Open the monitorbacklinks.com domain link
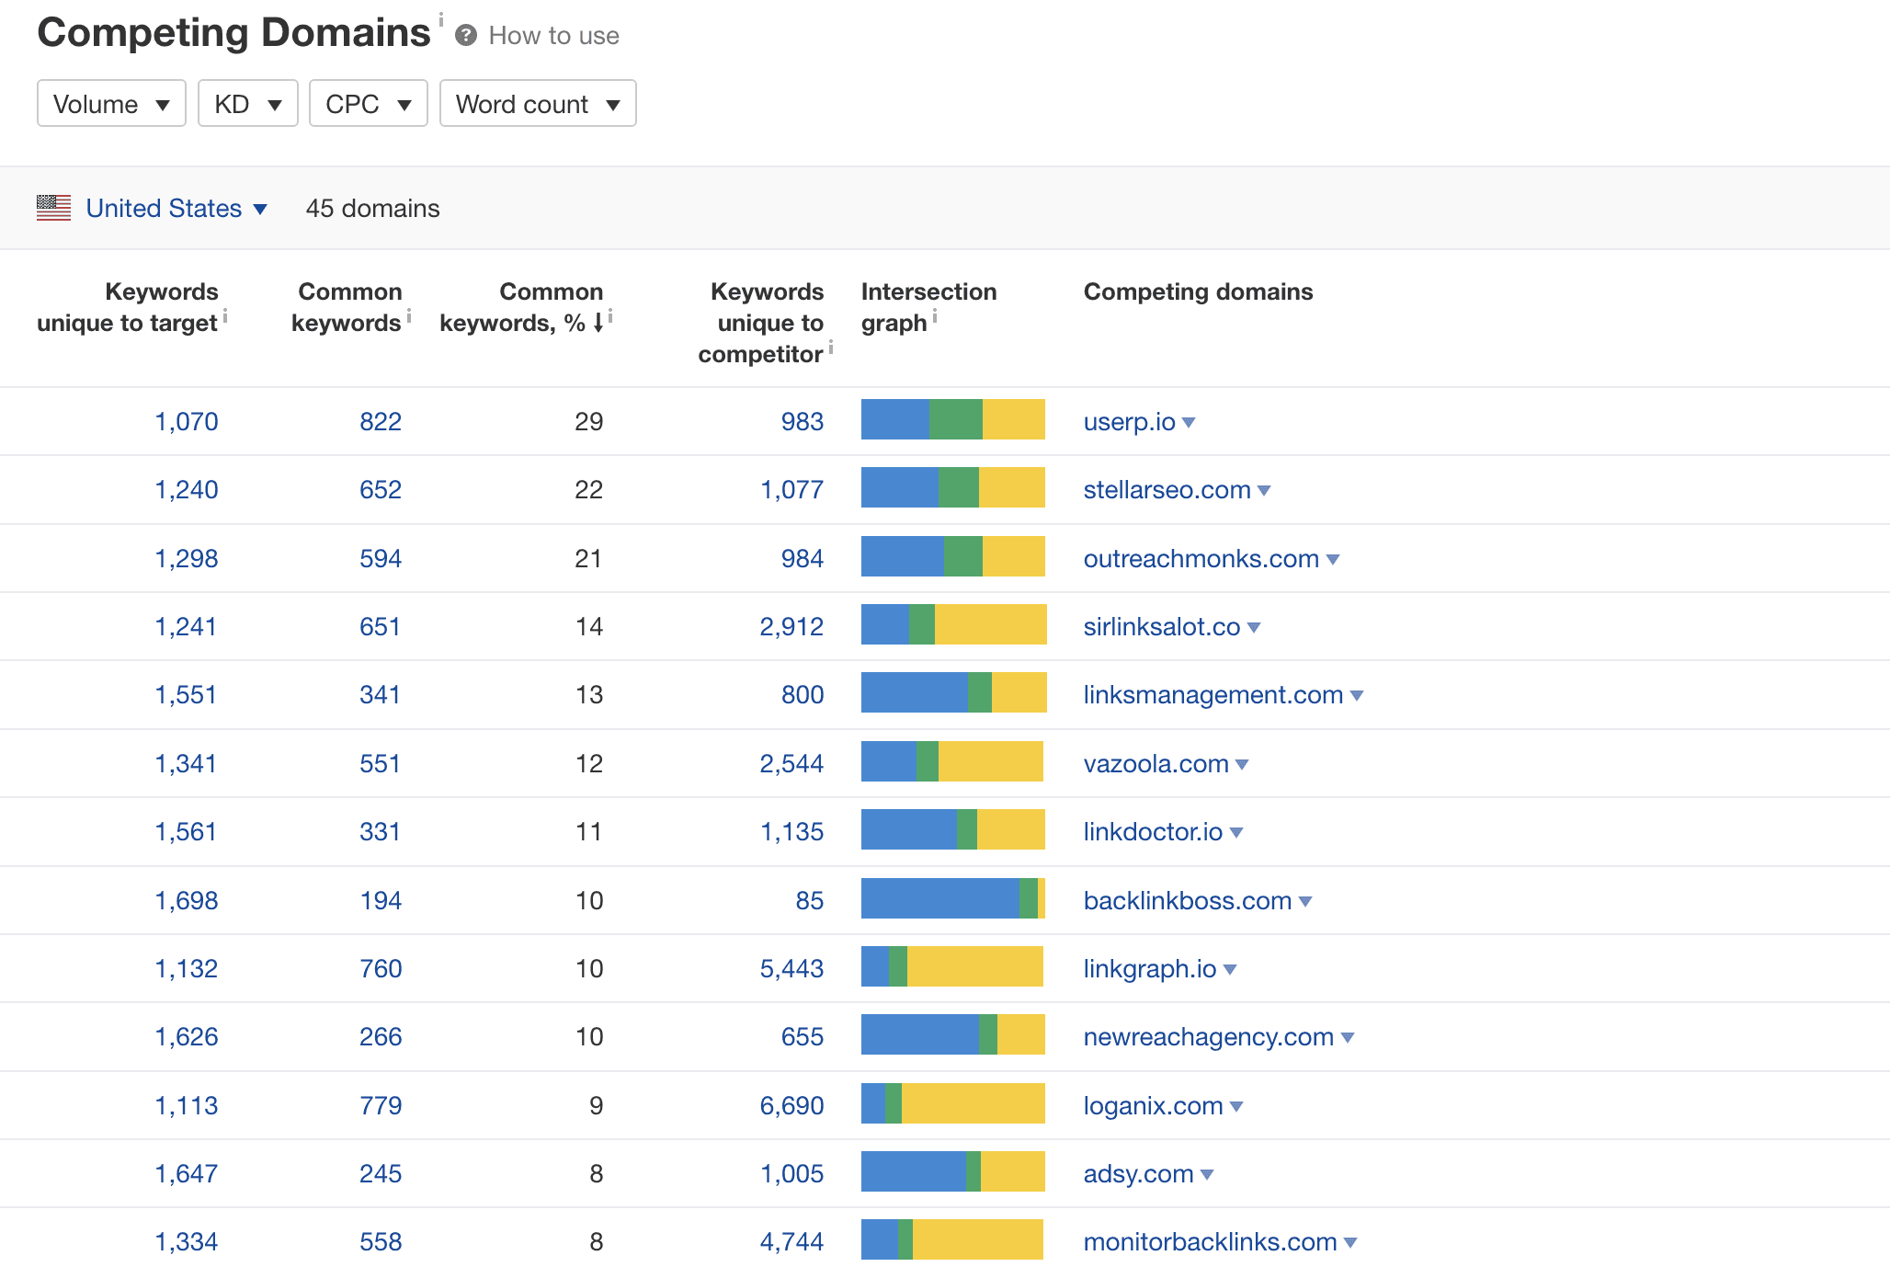 coord(1210,1242)
